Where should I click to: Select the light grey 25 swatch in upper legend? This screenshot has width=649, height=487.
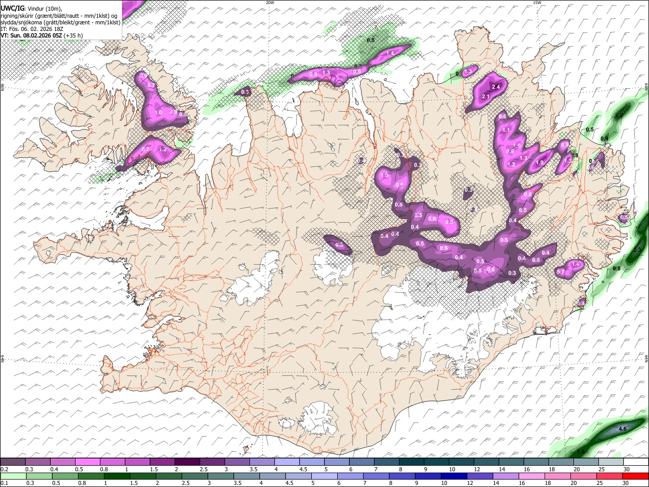pyautogui.click(x=611, y=462)
